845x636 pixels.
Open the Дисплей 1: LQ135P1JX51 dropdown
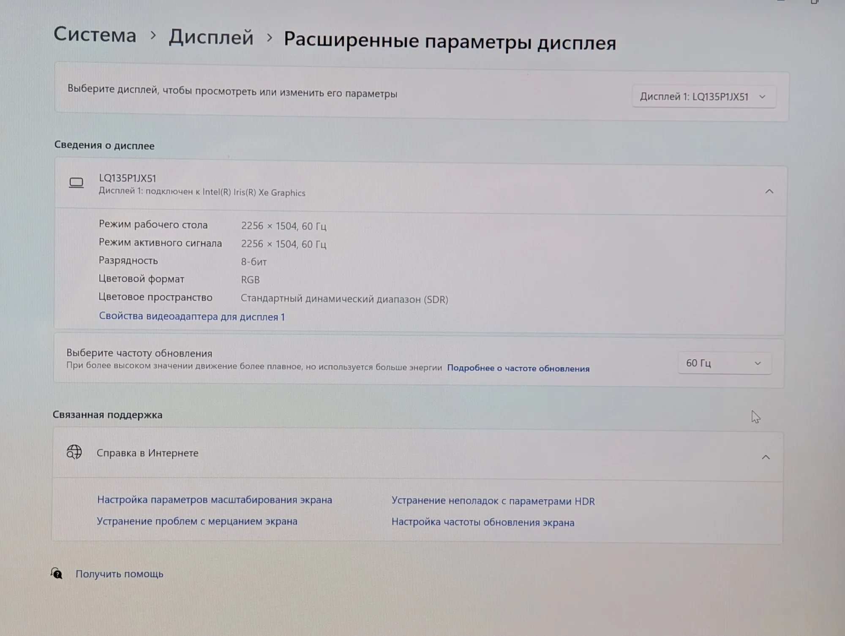703,97
